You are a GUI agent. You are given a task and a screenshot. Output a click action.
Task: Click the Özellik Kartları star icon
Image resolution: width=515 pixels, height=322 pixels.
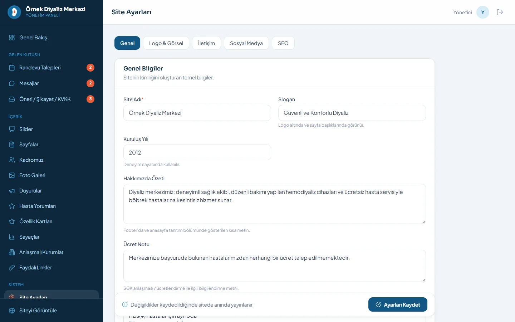(12, 221)
